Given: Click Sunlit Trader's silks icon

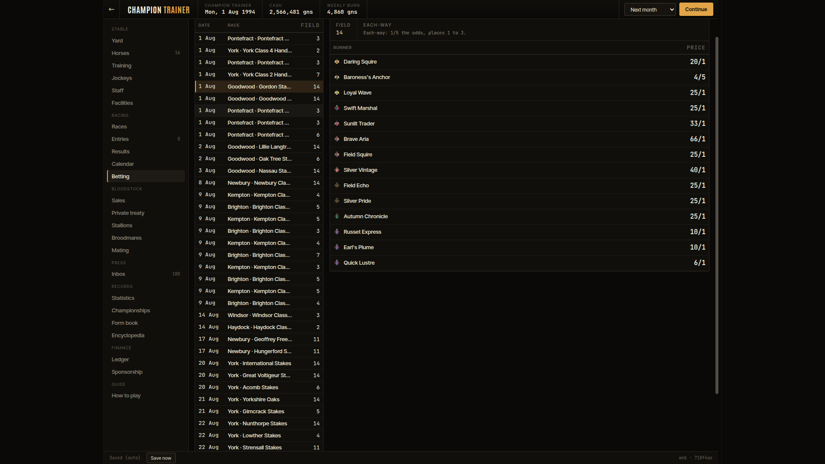Looking at the screenshot, I should click(337, 124).
